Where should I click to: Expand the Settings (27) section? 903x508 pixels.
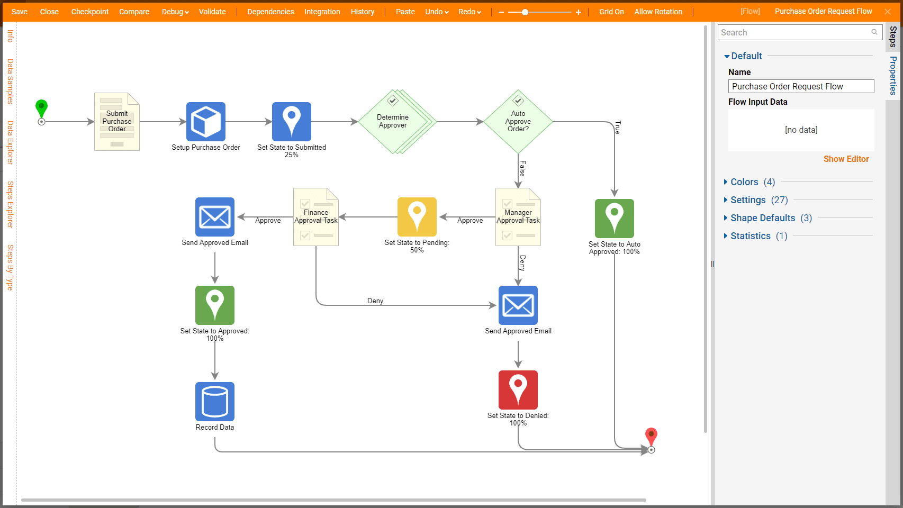click(x=756, y=200)
